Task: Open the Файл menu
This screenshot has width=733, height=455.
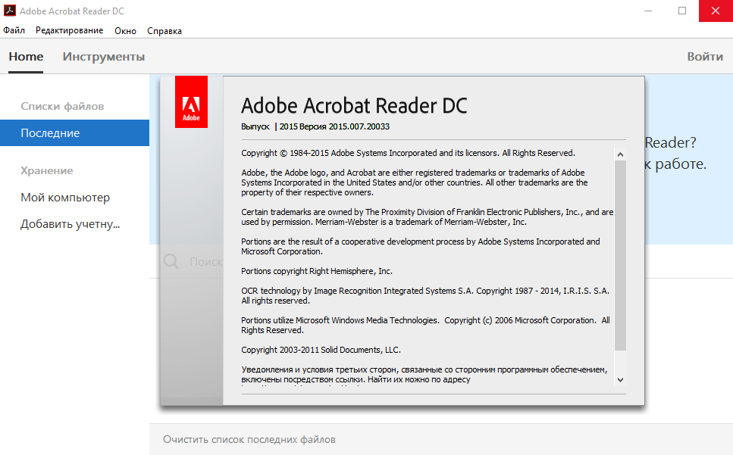Action: click(x=14, y=30)
